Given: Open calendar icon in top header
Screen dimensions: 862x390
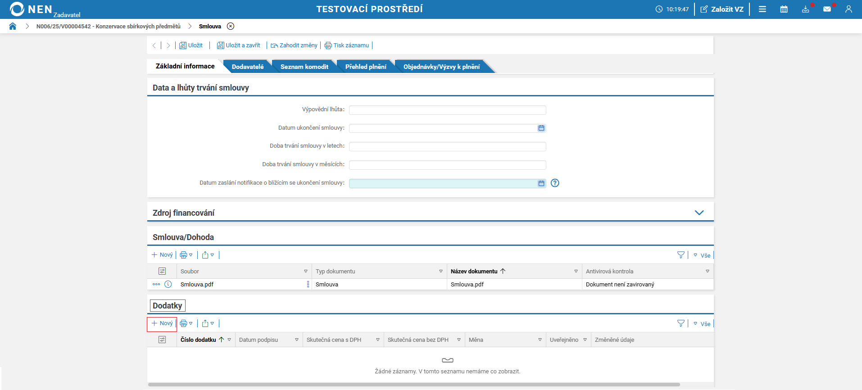Looking at the screenshot, I should click(x=784, y=9).
